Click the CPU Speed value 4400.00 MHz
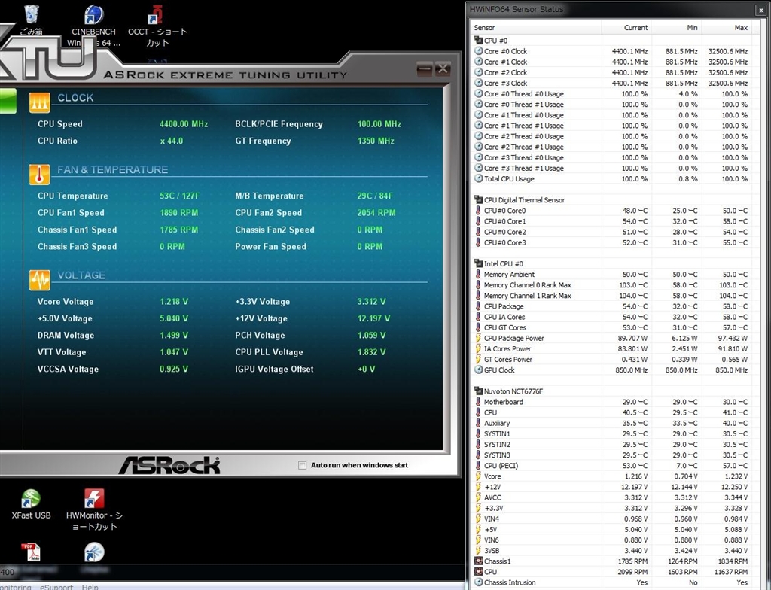The image size is (771, 590). coord(184,124)
